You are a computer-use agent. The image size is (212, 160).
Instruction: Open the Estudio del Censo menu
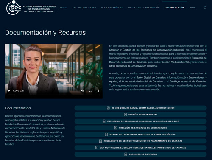click(84, 8)
